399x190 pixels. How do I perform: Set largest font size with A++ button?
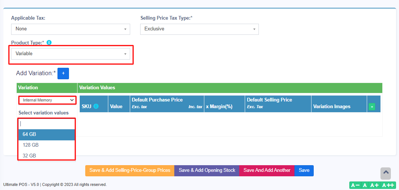tap(388, 185)
